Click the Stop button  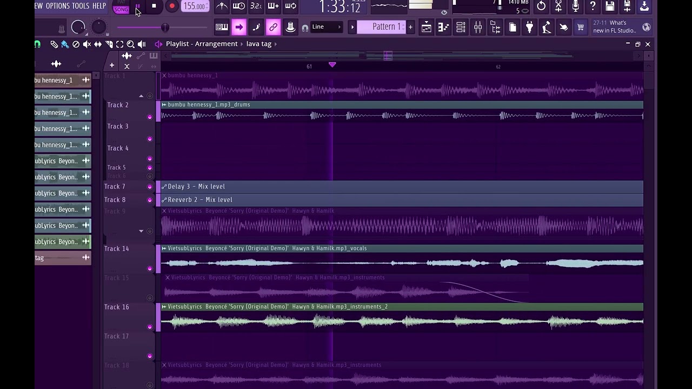click(x=154, y=6)
